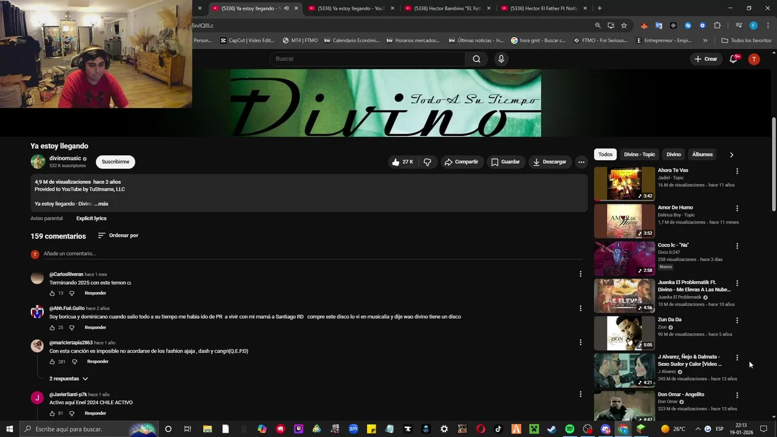Viewport: 777px width, 437px height.
Task: Open options menu for @Ahh.Fué.Guillo comment
Action: [x=580, y=308]
